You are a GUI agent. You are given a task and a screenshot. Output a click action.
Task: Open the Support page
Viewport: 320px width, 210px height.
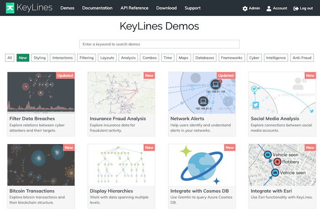pyautogui.click(x=192, y=8)
